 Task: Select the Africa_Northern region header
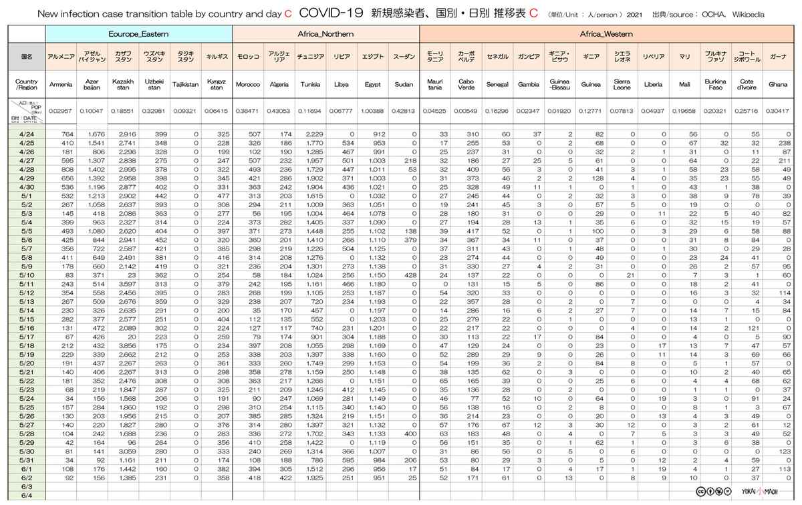[325, 33]
